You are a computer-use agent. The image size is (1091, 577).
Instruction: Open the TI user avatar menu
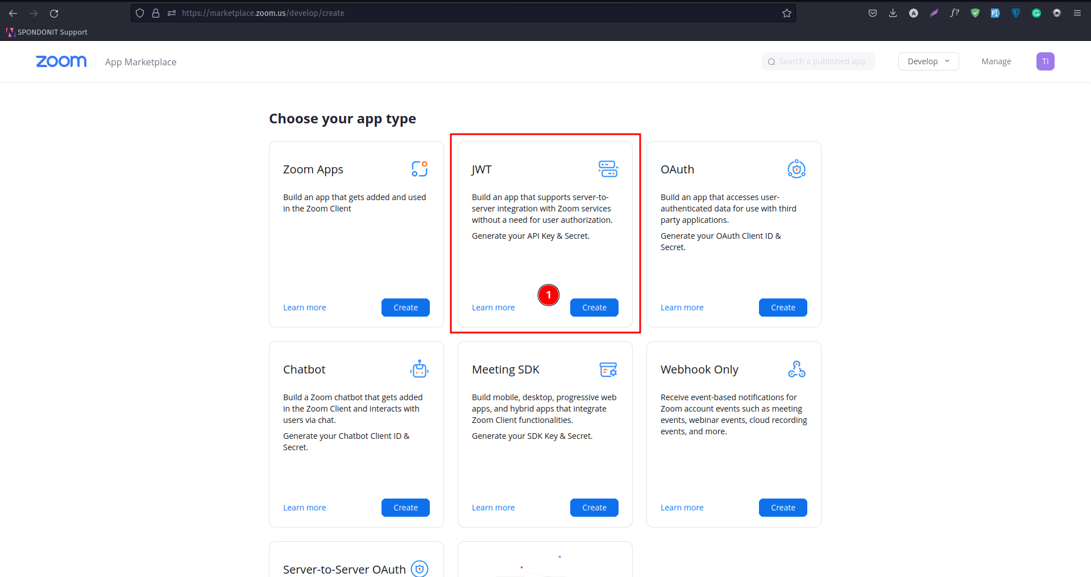(1045, 61)
